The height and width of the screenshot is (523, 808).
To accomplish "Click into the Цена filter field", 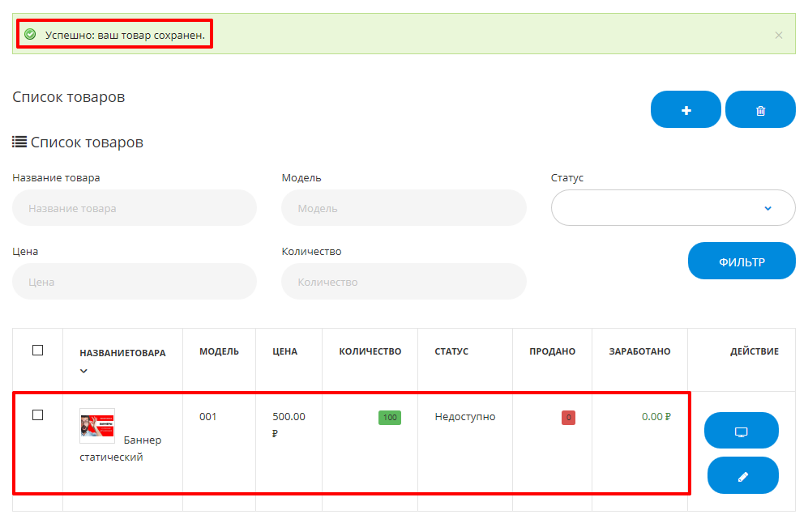I will point(135,283).
